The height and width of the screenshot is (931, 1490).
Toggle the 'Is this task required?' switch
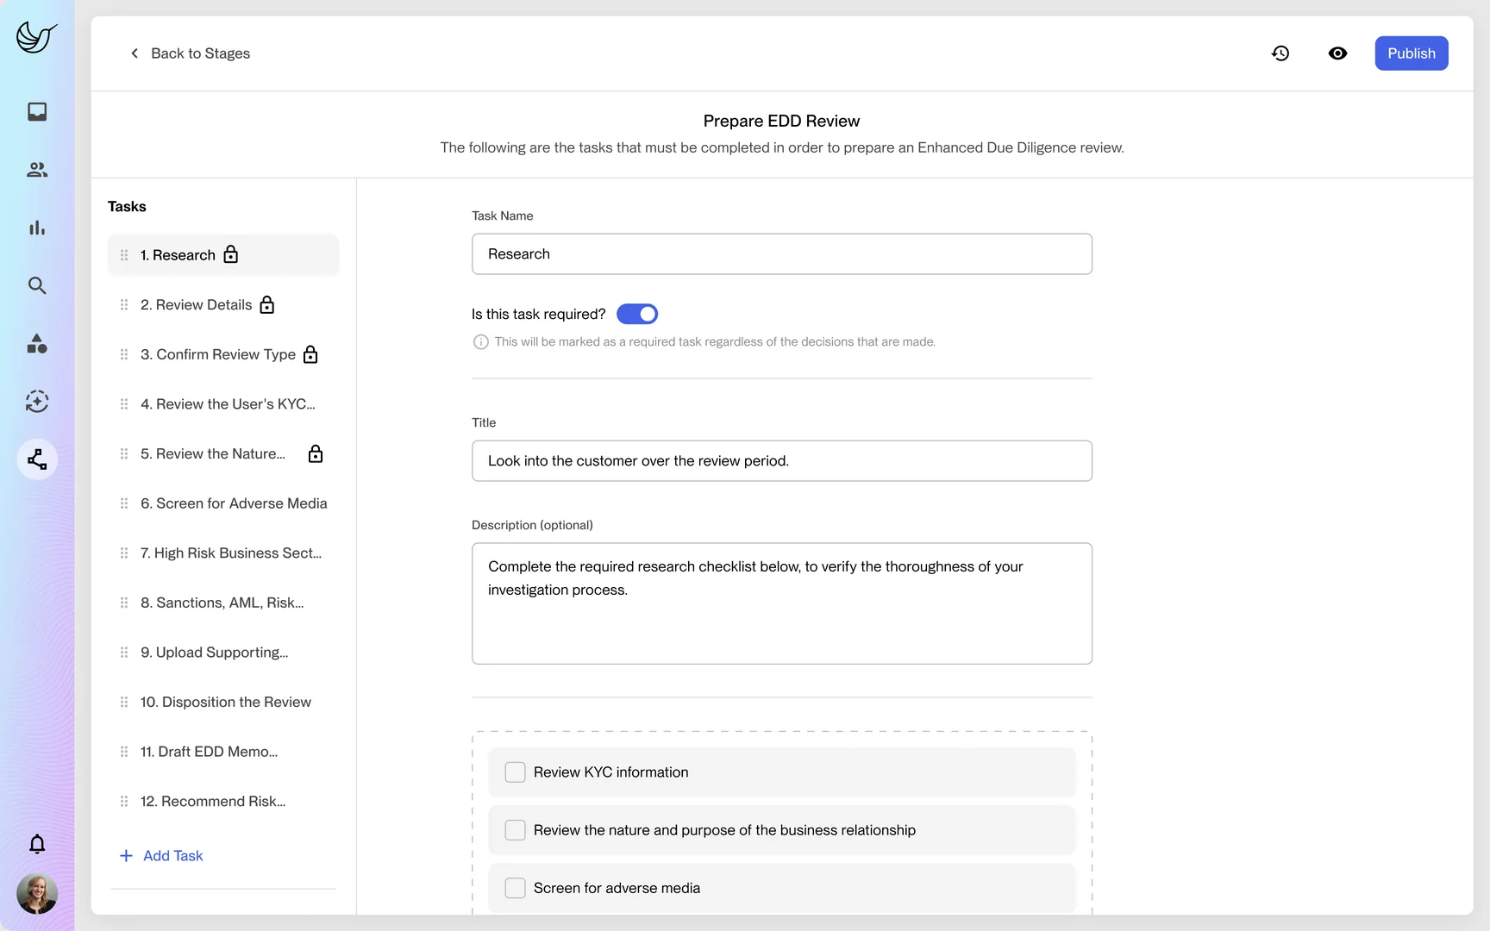[637, 314]
